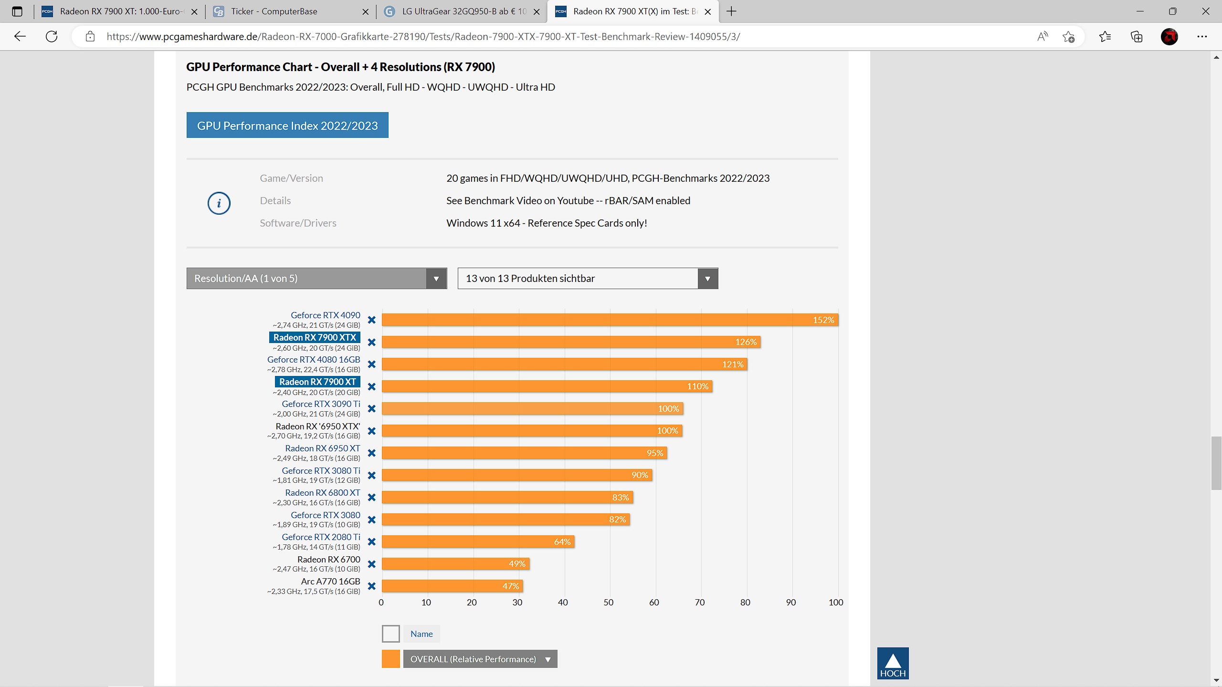Expand 13 von 13 Produkten sichtbar dropdown
Screen dimensions: 1222x687
(588, 279)
